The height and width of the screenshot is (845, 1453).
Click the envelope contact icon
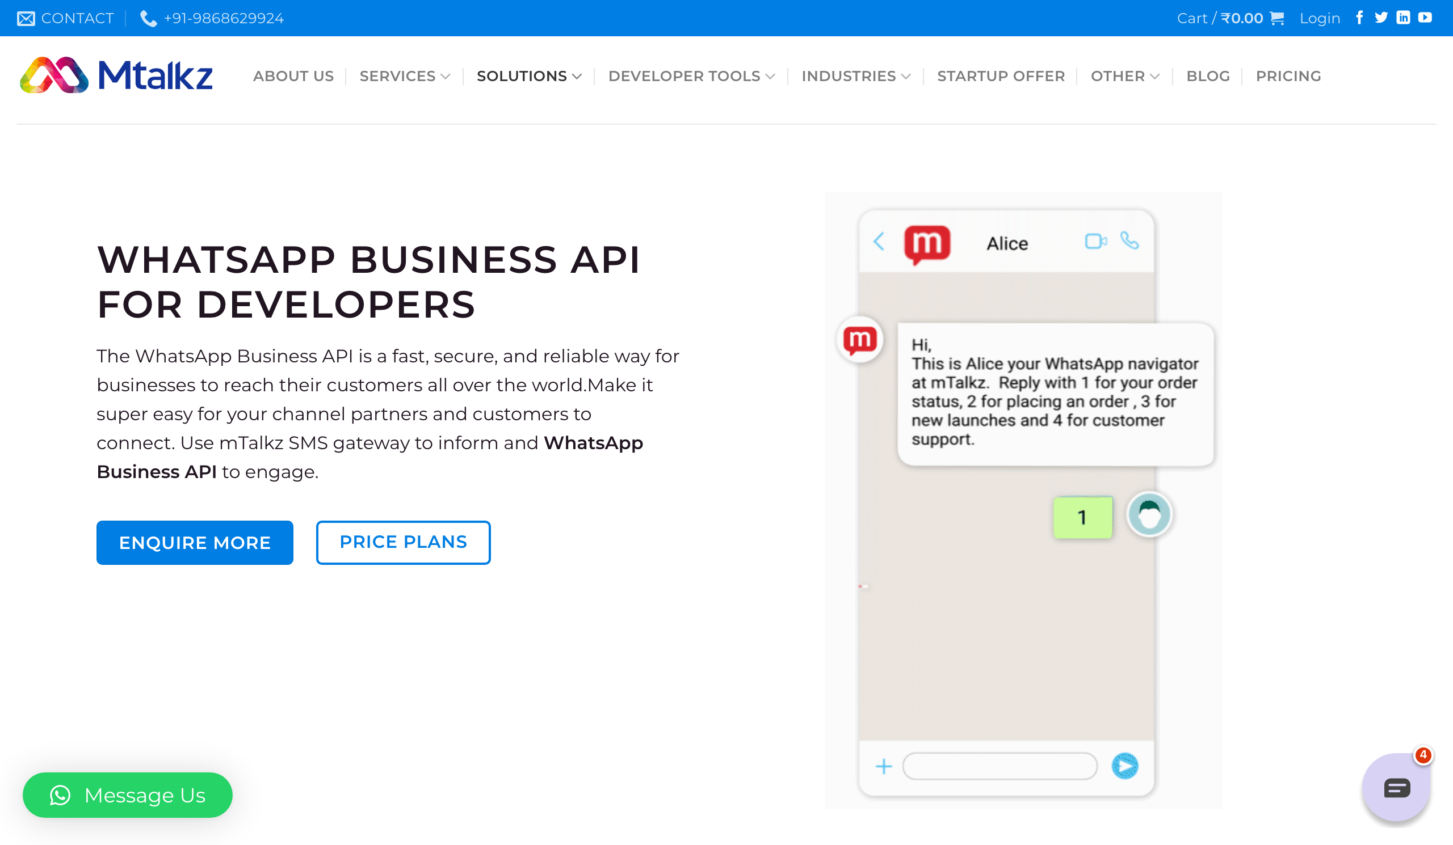point(26,19)
